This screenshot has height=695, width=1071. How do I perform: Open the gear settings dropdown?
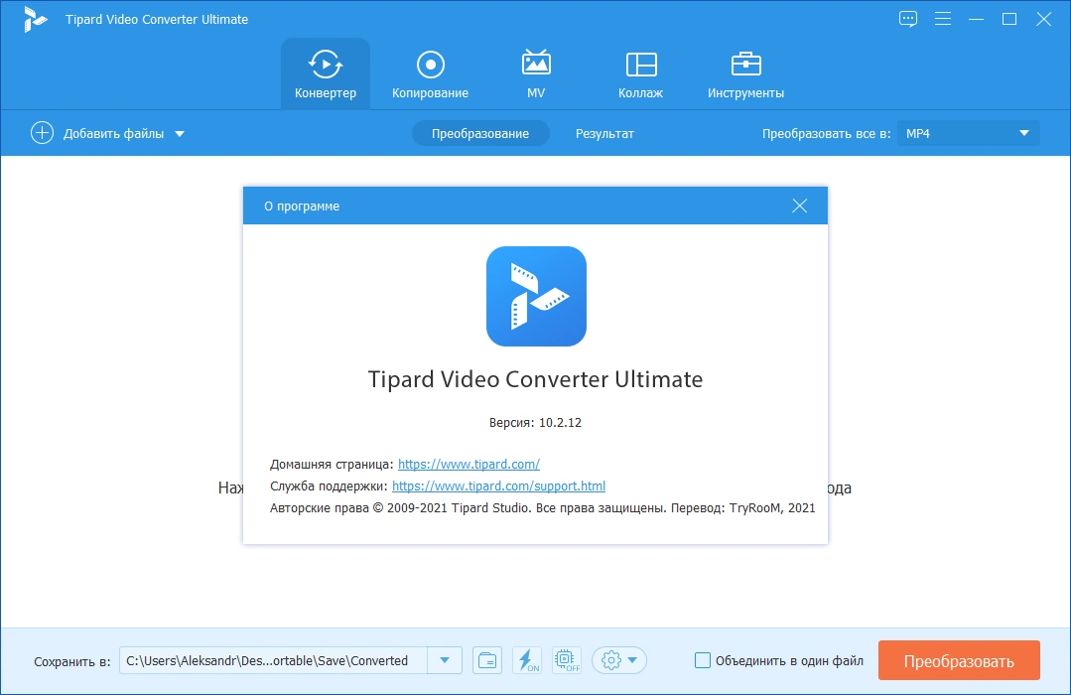[618, 660]
